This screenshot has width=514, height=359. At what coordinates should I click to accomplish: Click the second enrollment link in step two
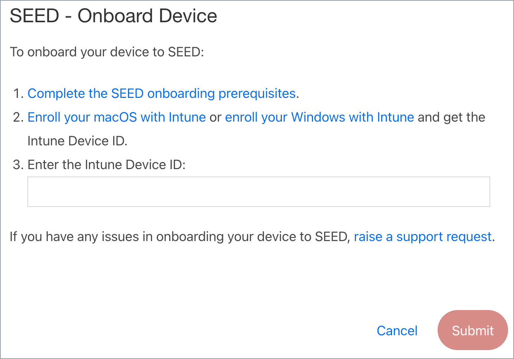tap(319, 117)
